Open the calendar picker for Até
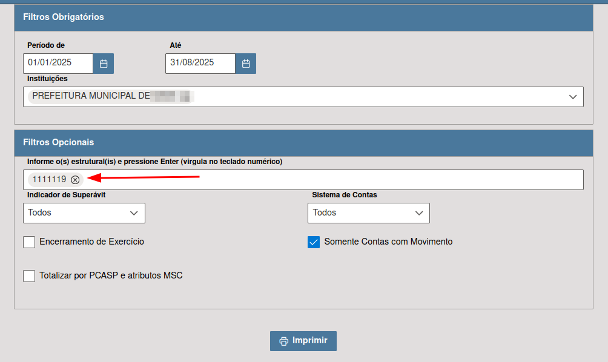 coord(246,64)
